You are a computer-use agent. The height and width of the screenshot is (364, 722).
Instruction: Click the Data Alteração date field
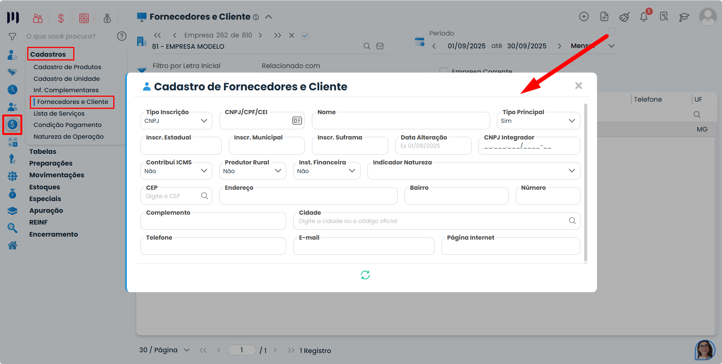click(434, 146)
